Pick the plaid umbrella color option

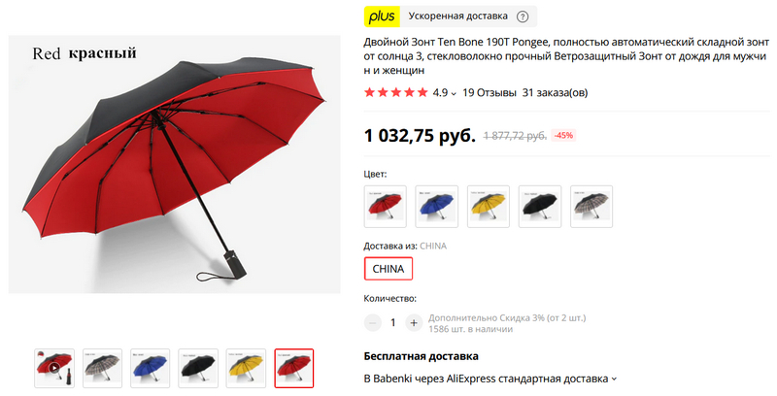pyautogui.click(x=591, y=207)
